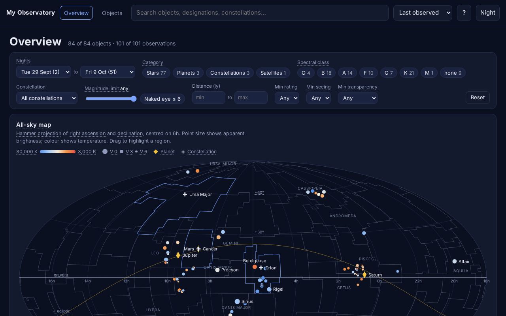Toggle the Naked eye ≤ 6 chip

click(162, 99)
